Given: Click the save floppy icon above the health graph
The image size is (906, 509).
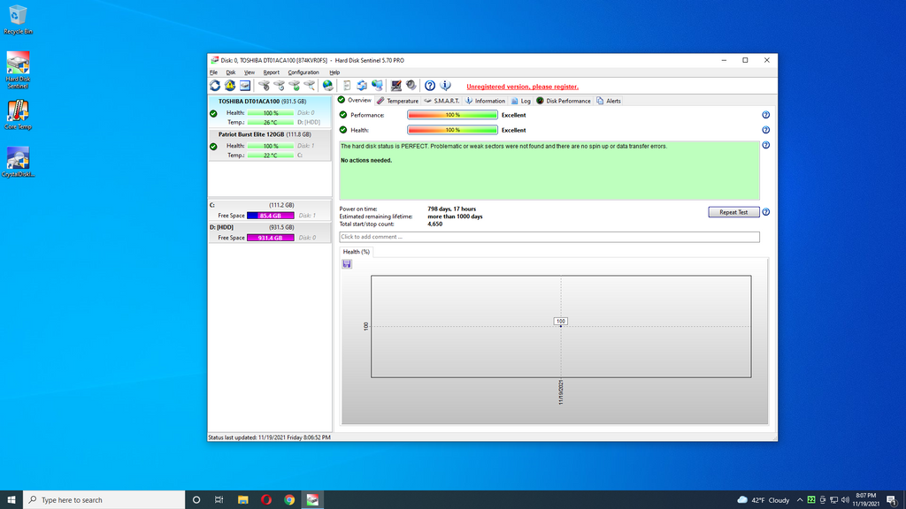Looking at the screenshot, I should tap(347, 264).
